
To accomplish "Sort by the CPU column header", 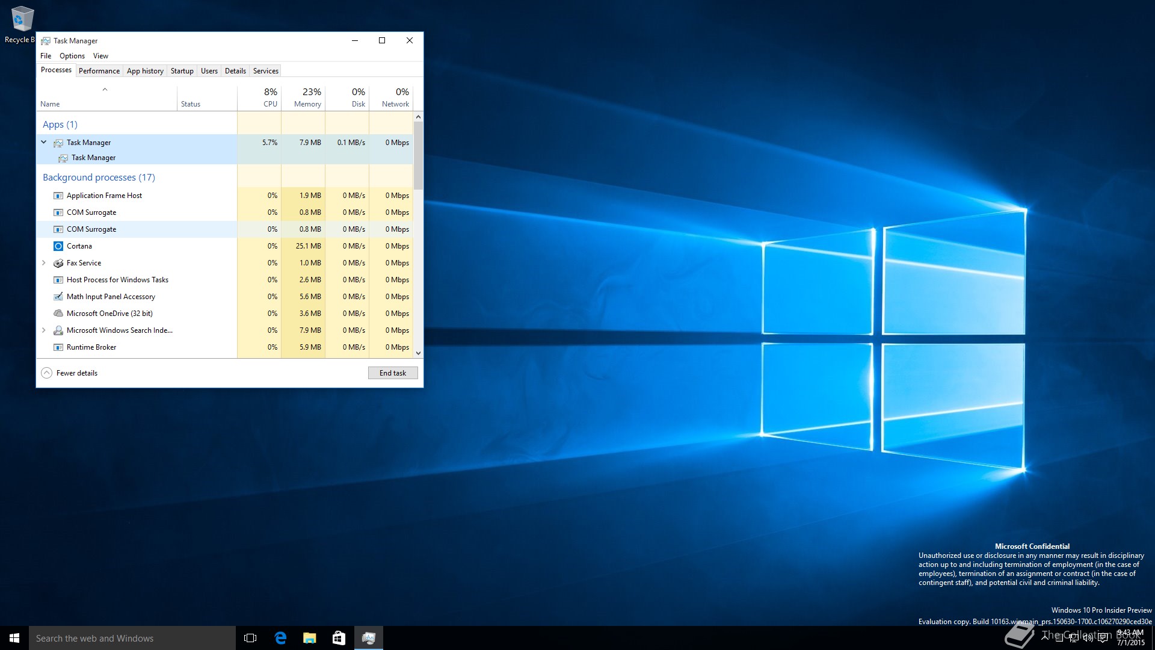I will pos(259,97).
